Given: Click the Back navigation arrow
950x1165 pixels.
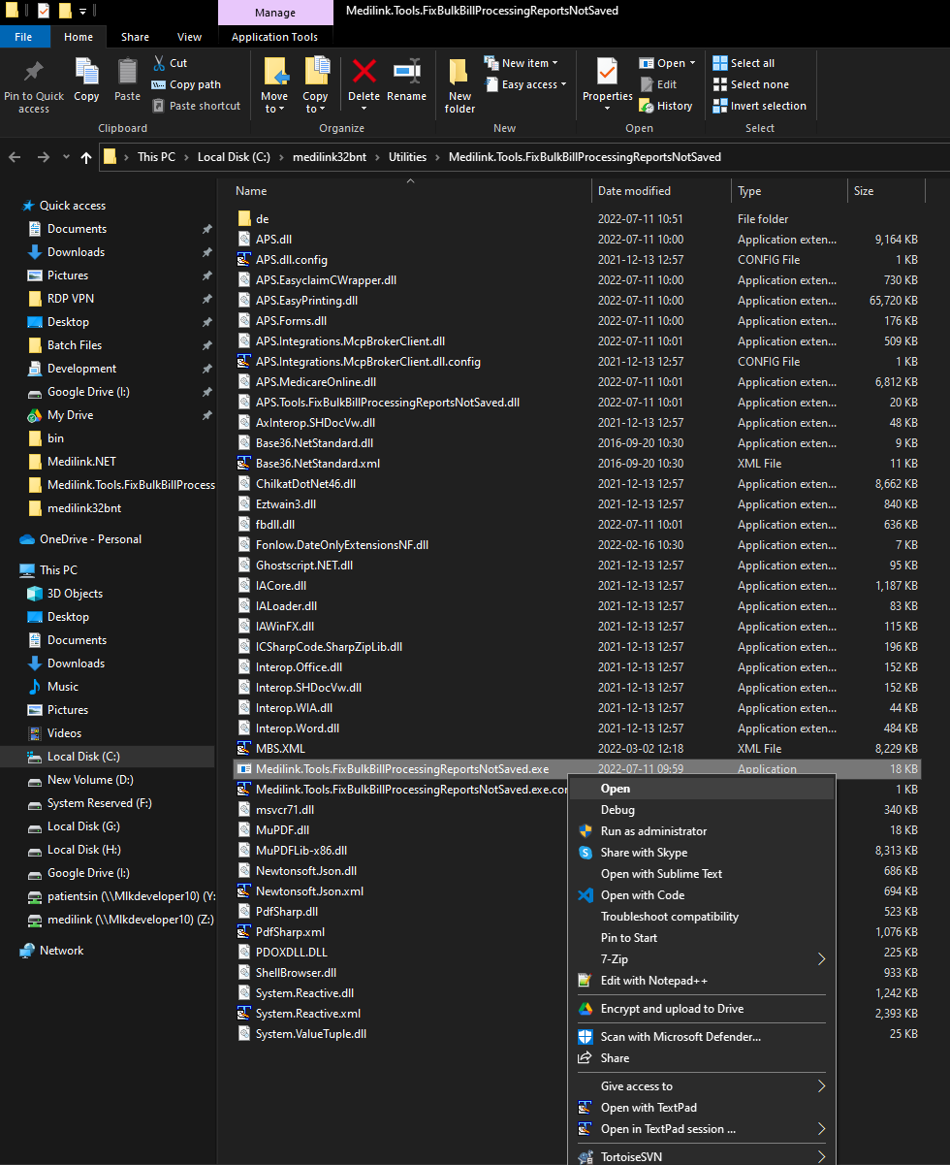Looking at the screenshot, I should 16,157.
